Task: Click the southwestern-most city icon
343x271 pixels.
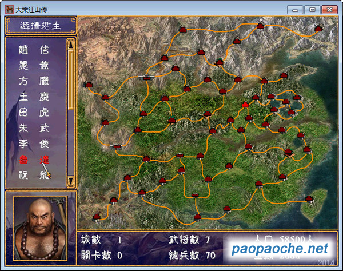Action: (x=97, y=217)
